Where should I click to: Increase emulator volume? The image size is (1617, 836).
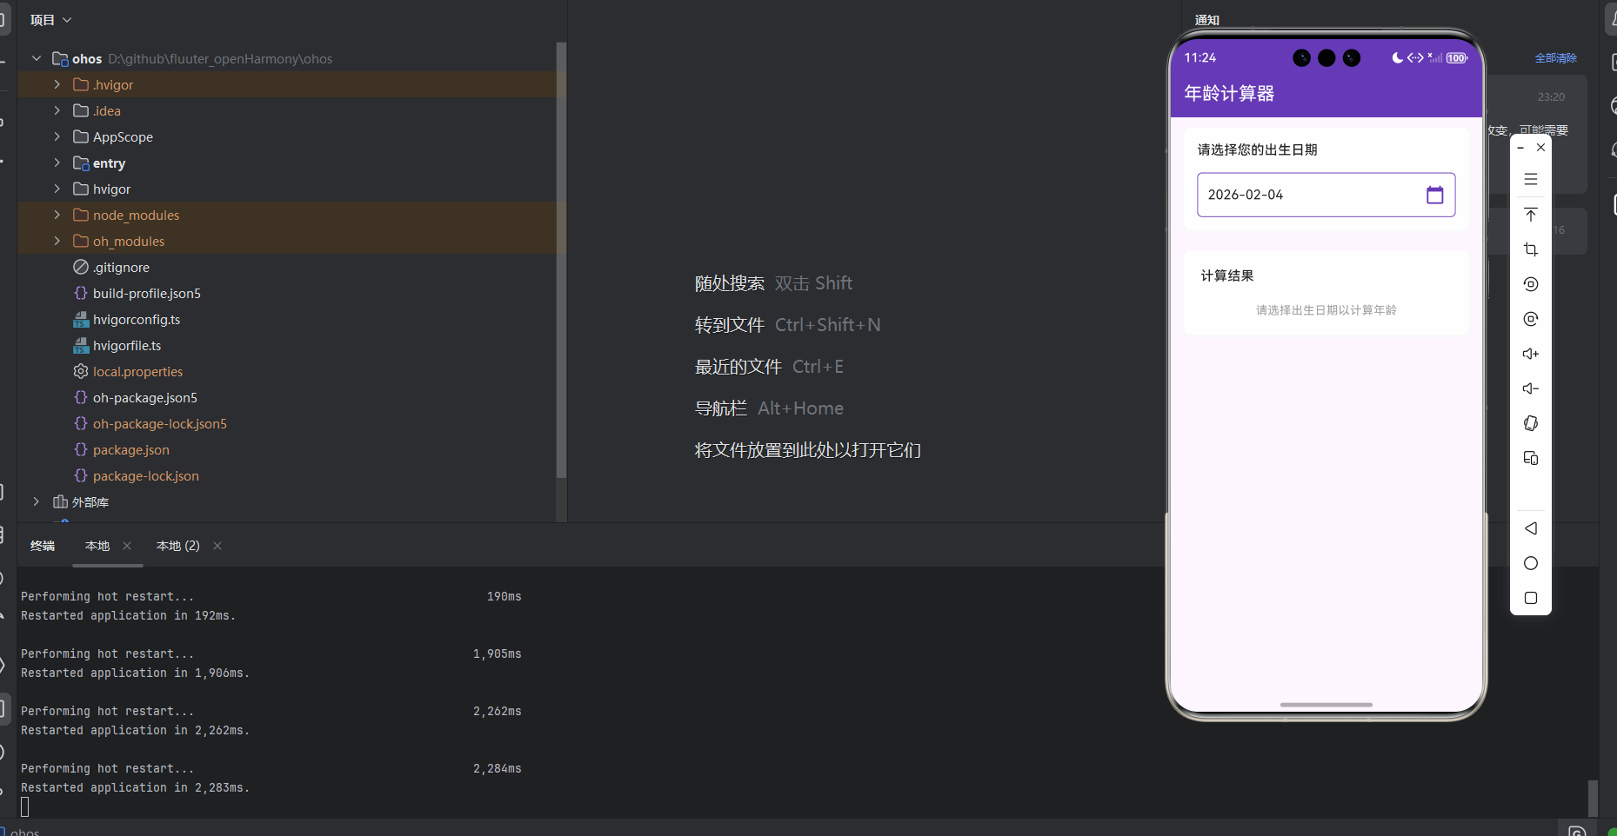point(1531,354)
